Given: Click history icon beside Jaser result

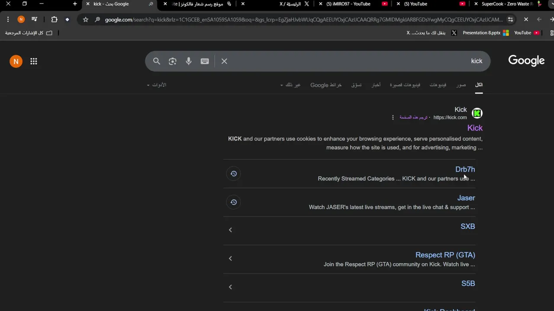Looking at the screenshot, I should pyautogui.click(x=233, y=202).
